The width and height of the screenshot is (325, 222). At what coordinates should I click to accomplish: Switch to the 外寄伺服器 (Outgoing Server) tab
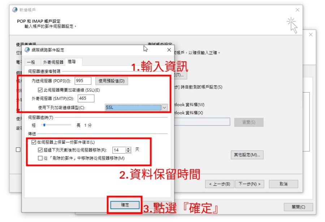pyautogui.click(x=53, y=62)
